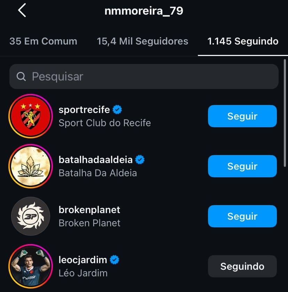Image resolution: width=288 pixels, height=292 pixels.
Task: Follow batalhadaaldeia with Seguir button
Action: 242,166
